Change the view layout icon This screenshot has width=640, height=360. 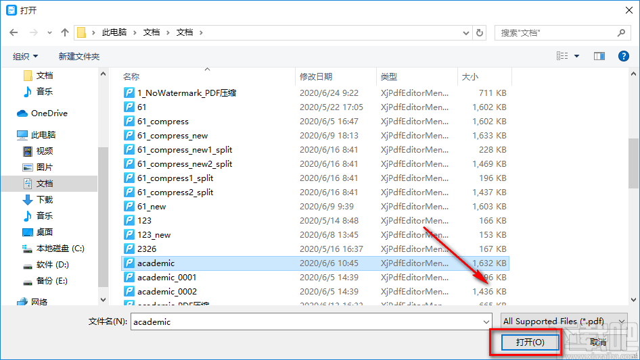[562, 56]
